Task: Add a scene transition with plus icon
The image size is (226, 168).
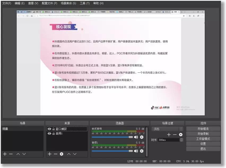Action: (169, 134)
